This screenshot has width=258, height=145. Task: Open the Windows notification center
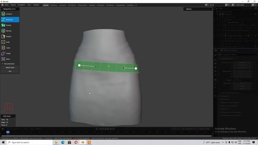tap(254, 142)
